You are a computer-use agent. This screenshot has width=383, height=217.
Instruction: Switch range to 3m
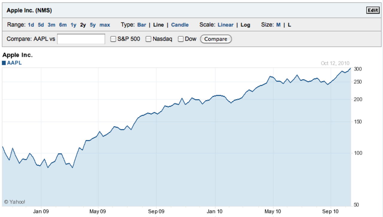(x=51, y=25)
